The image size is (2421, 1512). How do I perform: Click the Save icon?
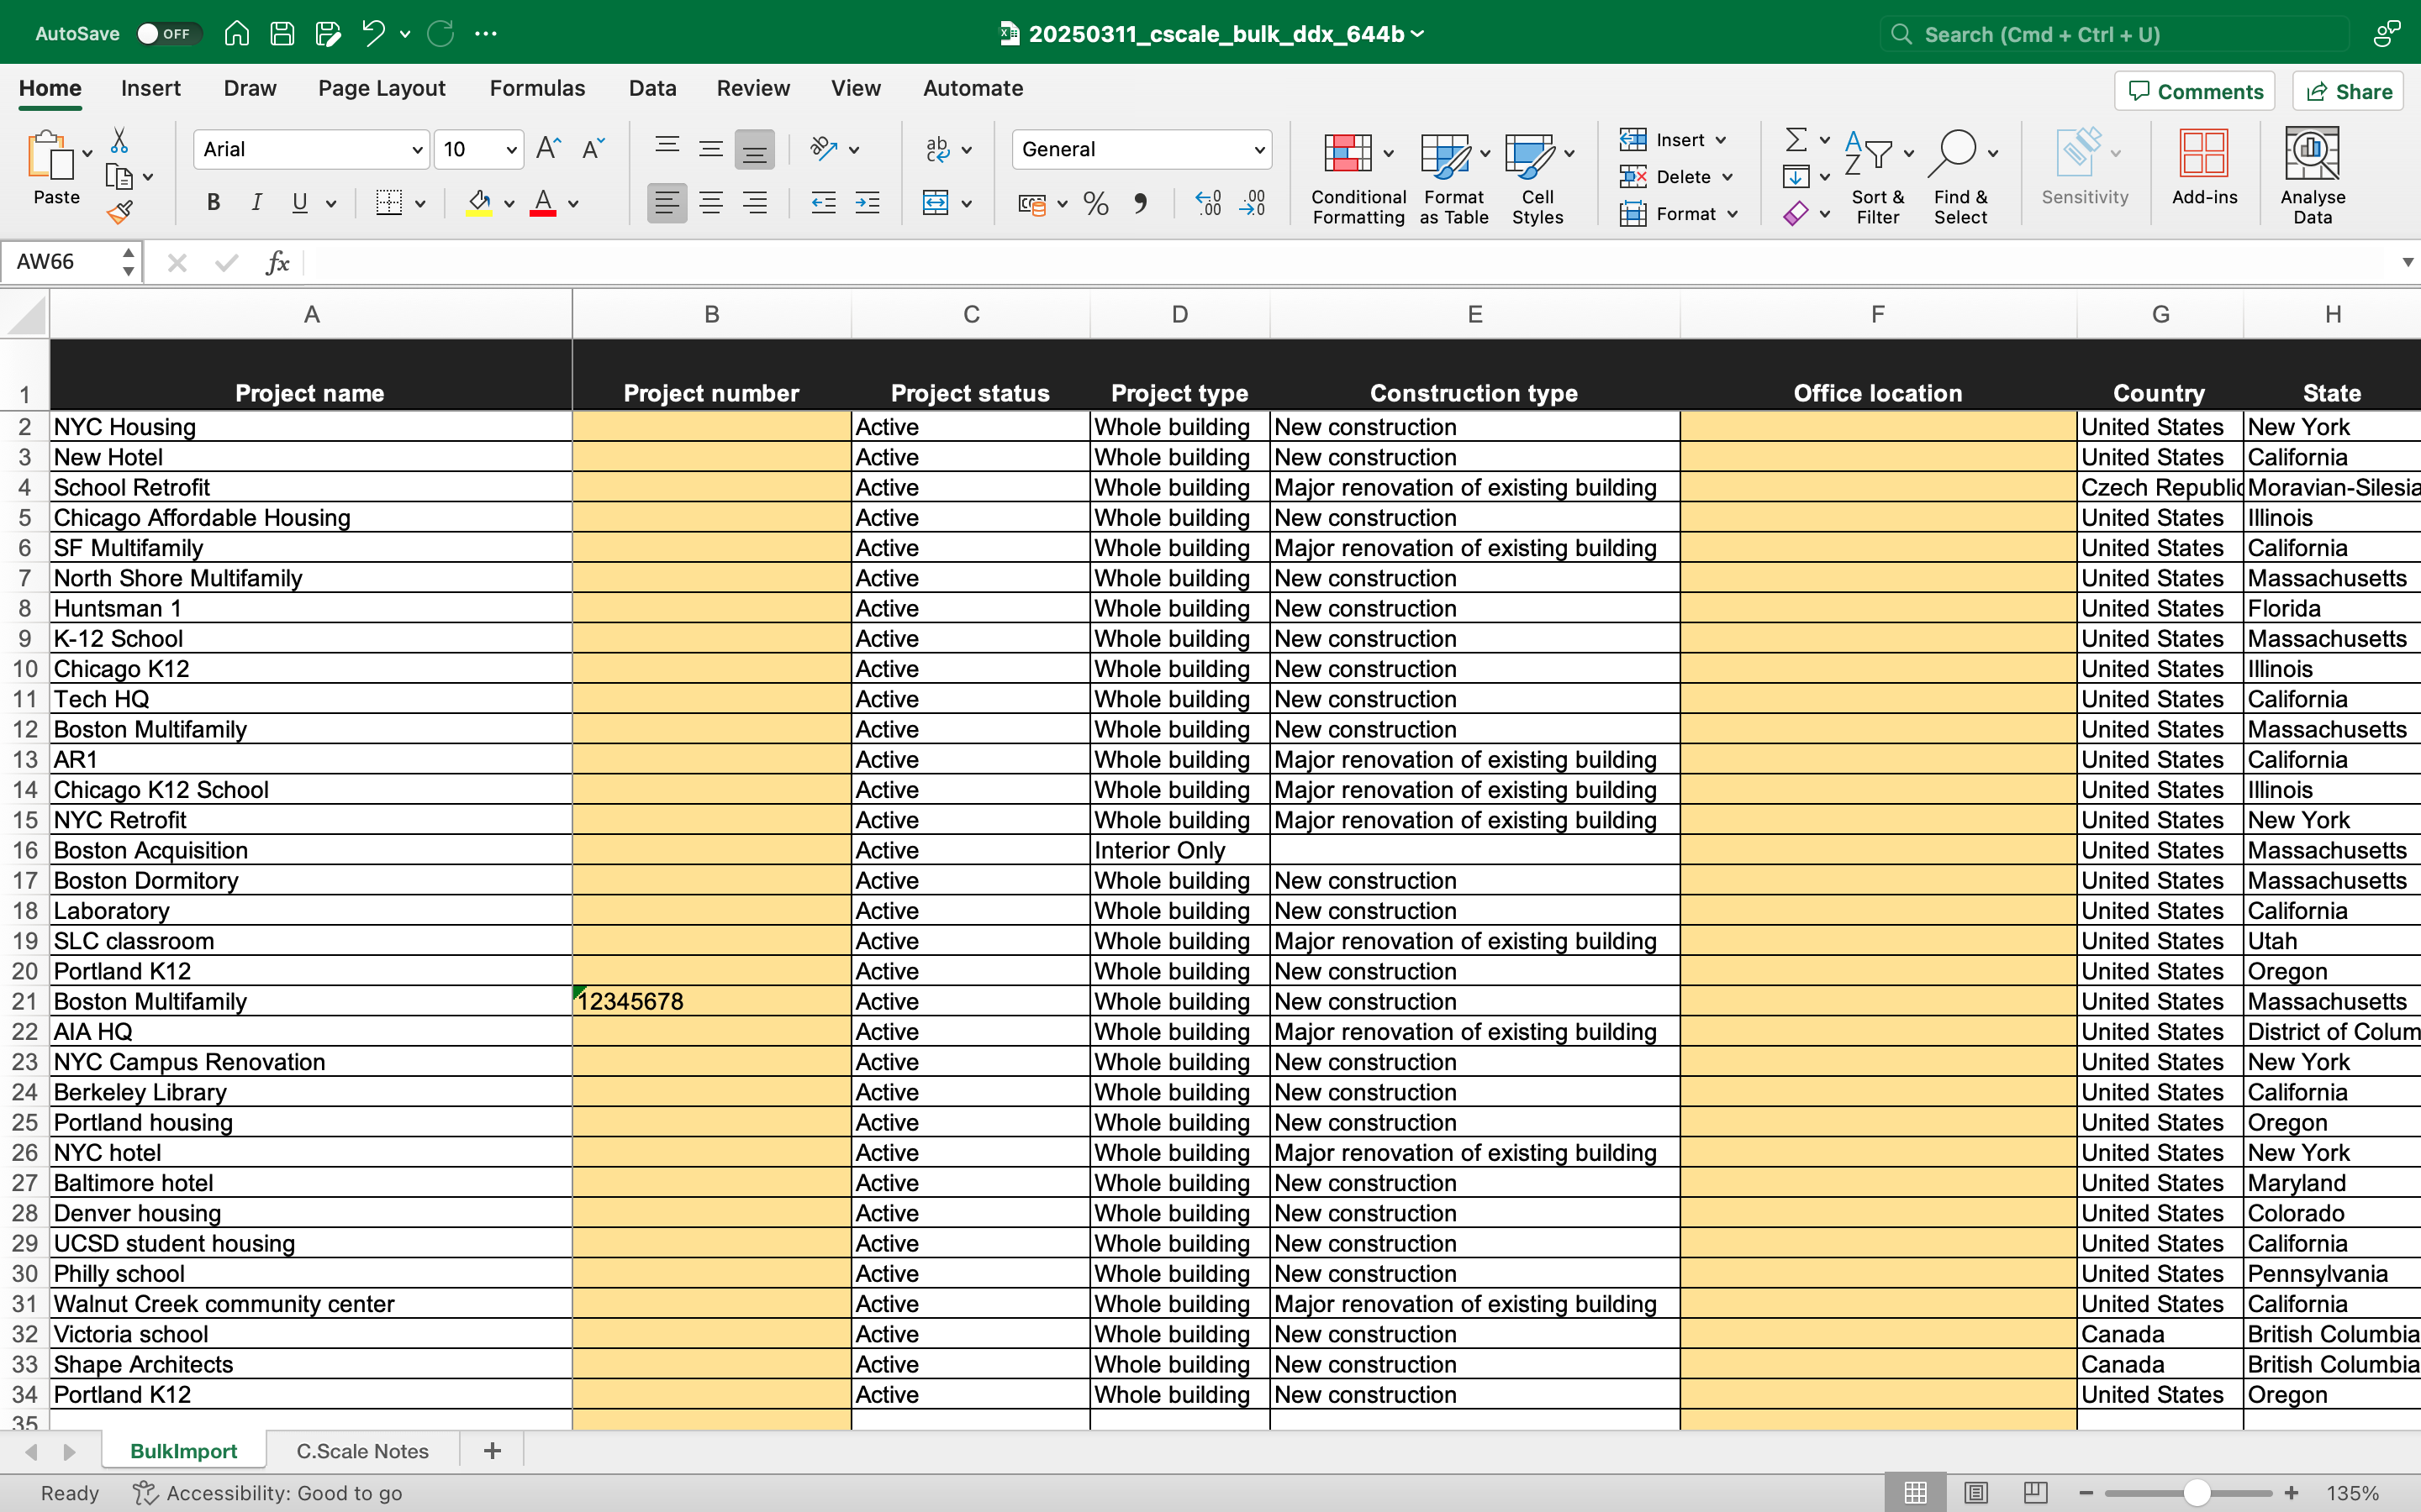click(x=282, y=34)
